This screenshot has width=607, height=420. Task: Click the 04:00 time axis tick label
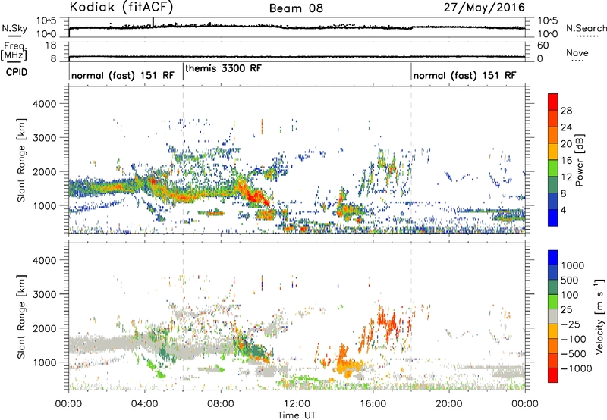[144, 404]
